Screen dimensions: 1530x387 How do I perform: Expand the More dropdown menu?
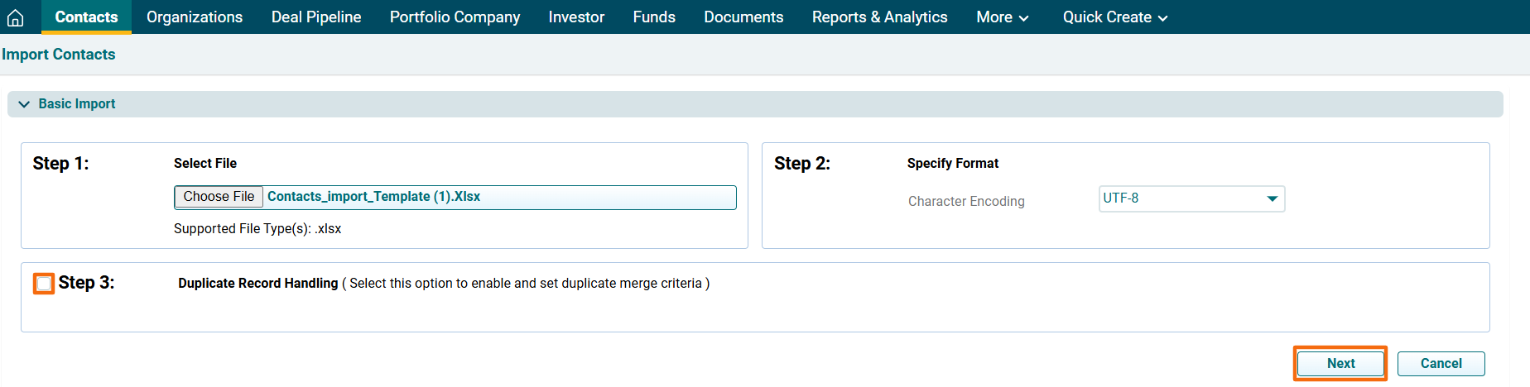1002,17
